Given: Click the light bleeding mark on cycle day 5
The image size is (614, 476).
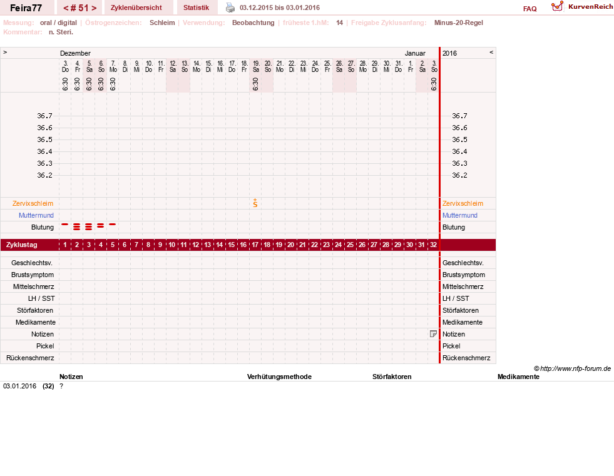Looking at the screenshot, I should click(113, 225).
